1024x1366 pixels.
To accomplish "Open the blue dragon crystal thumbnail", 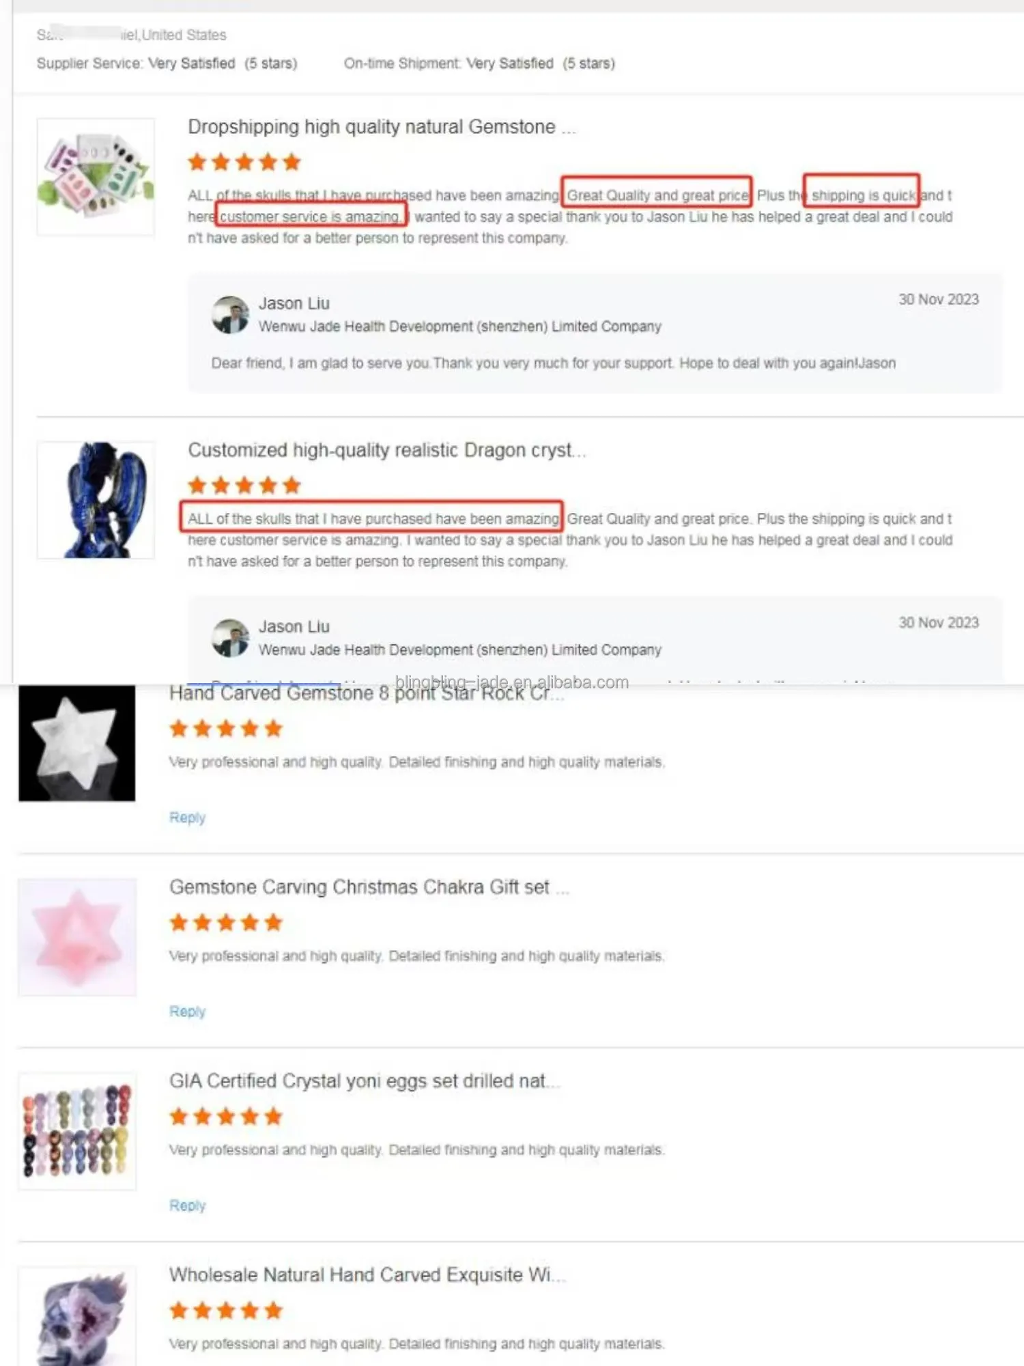I will click(96, 500).
